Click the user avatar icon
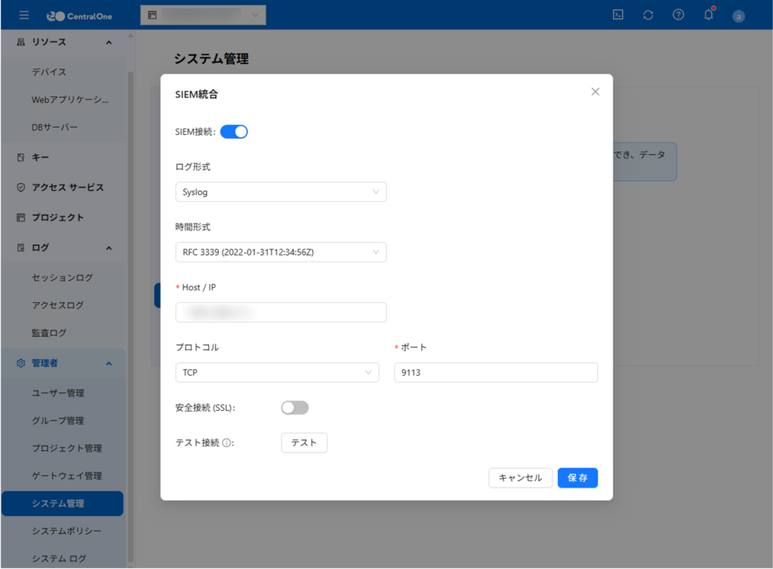 [738, 16]
